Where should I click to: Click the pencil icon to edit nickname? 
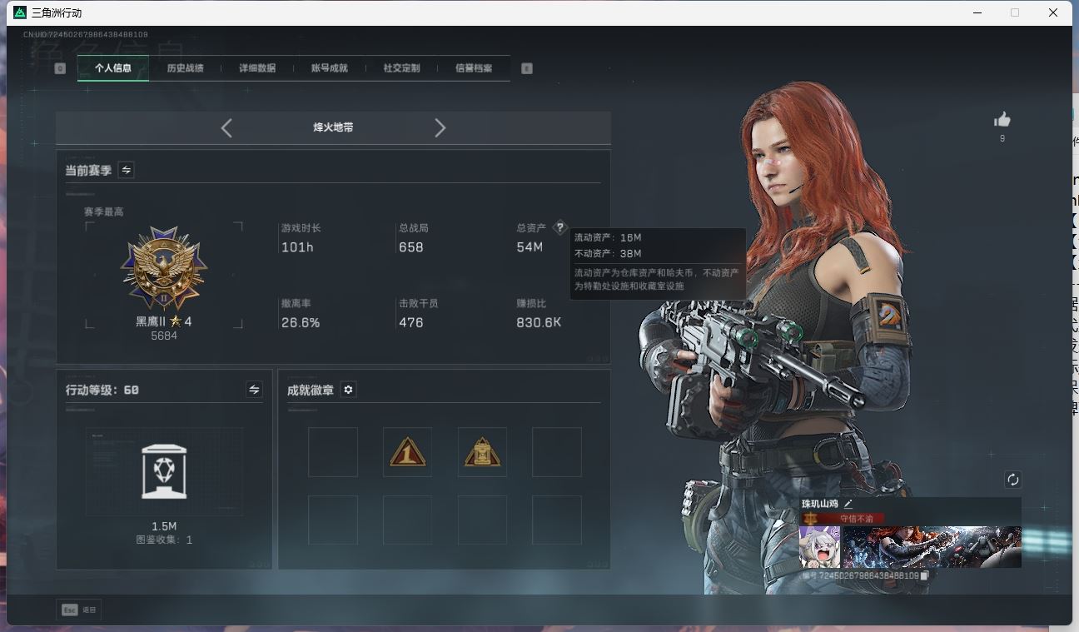848,504
